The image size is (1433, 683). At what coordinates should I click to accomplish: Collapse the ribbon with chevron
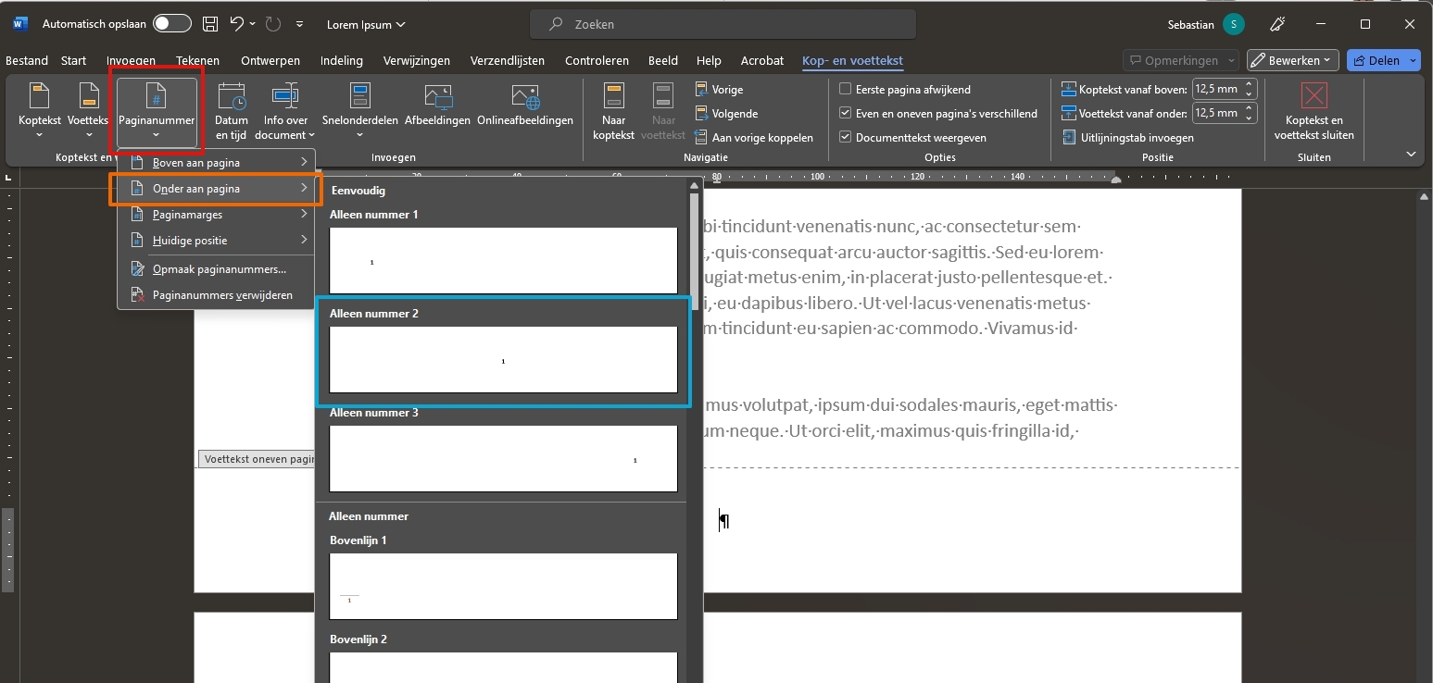1411,155
